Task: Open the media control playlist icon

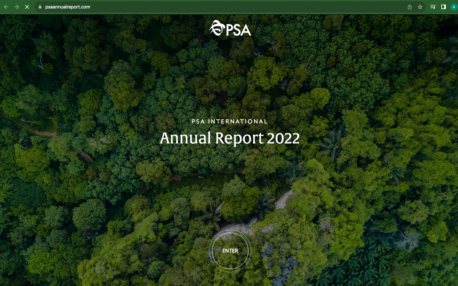Action: [x=433, y=7]
